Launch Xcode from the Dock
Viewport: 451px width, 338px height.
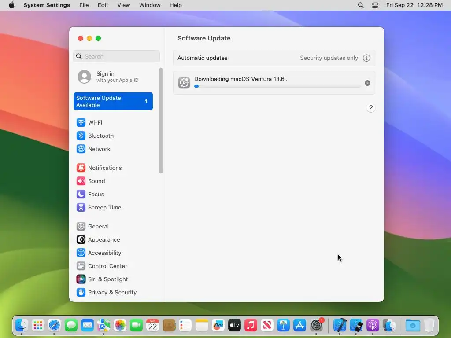tap(340, 325)
